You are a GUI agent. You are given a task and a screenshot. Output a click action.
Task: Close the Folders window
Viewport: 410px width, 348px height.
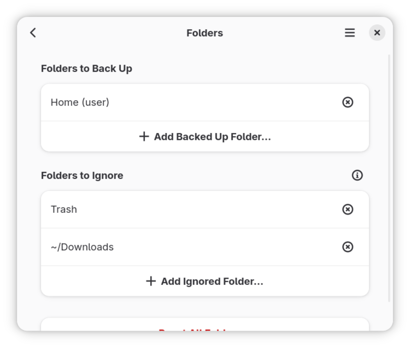(377, 33)
